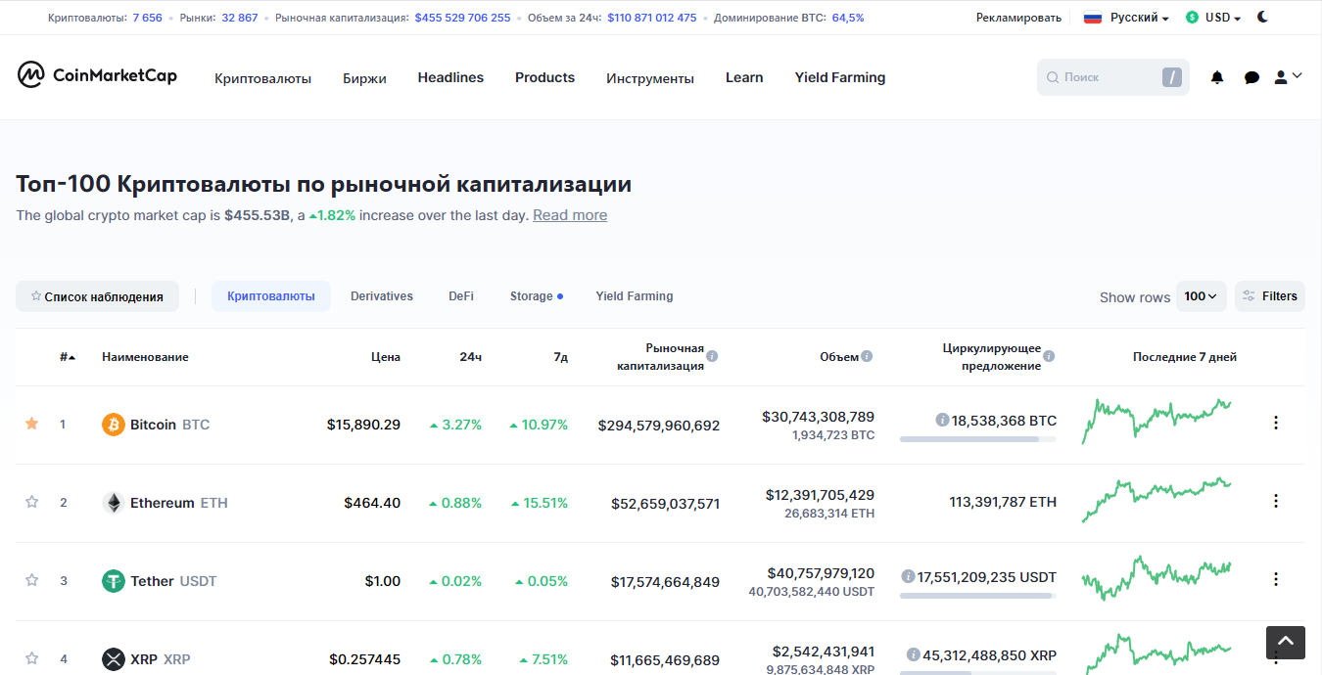This screenshot has width=1322, height=675.
Task: Open the user profile icon
Action: (x=1281, y=77)
